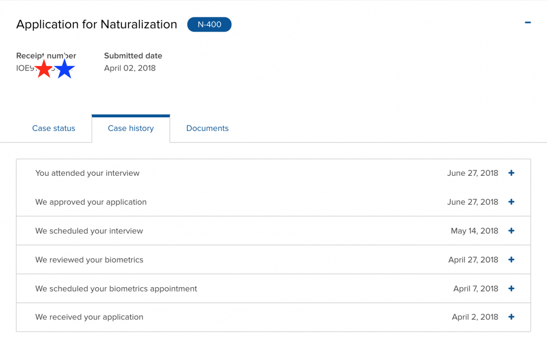Expand 'We scheduled your biometrics appointment' plus icon
Screen dimensions: 547x345
511,289
